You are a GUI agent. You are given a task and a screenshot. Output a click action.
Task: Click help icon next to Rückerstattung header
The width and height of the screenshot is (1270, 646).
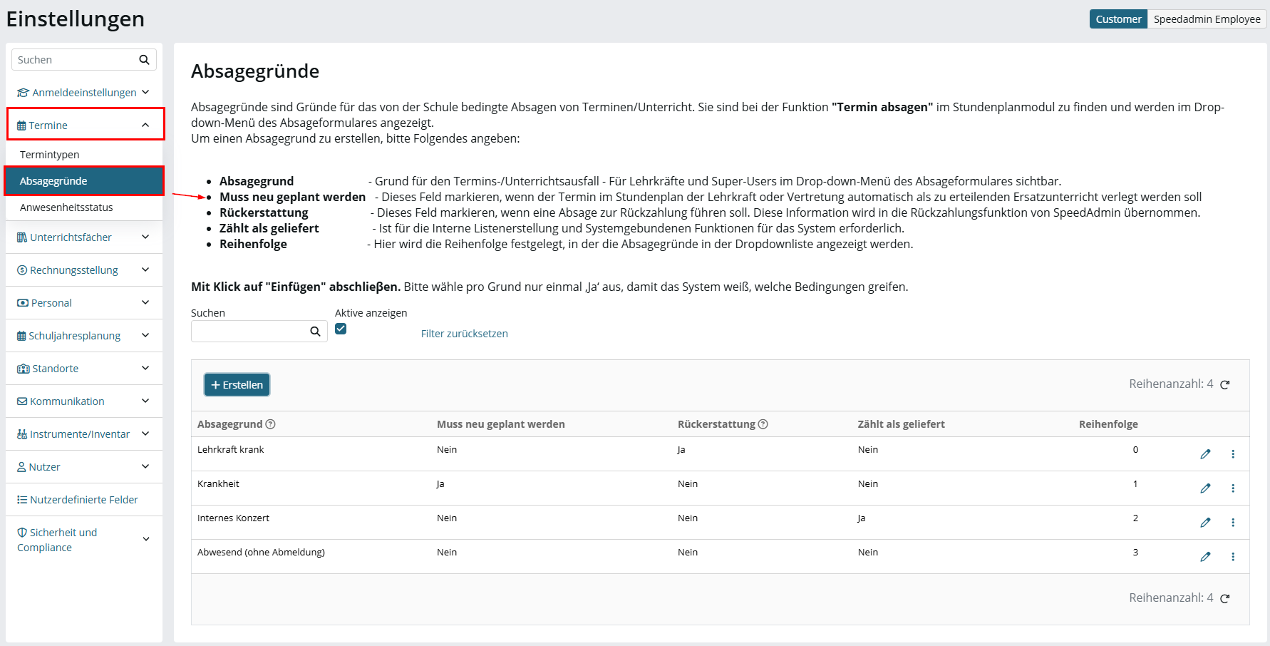pyautogui.click(x=763, y=424)
